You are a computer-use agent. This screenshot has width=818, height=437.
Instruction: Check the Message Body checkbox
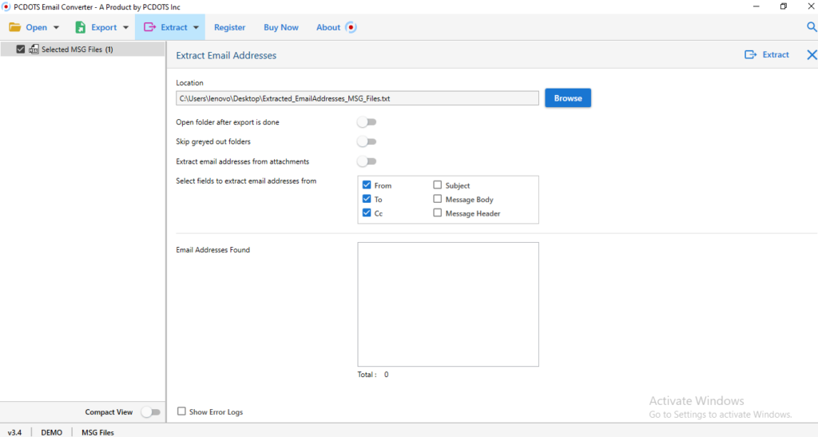(x=437, y=199)
